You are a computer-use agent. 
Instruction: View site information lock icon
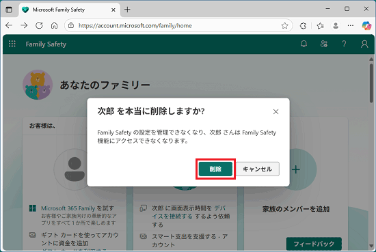pos(71,25)
